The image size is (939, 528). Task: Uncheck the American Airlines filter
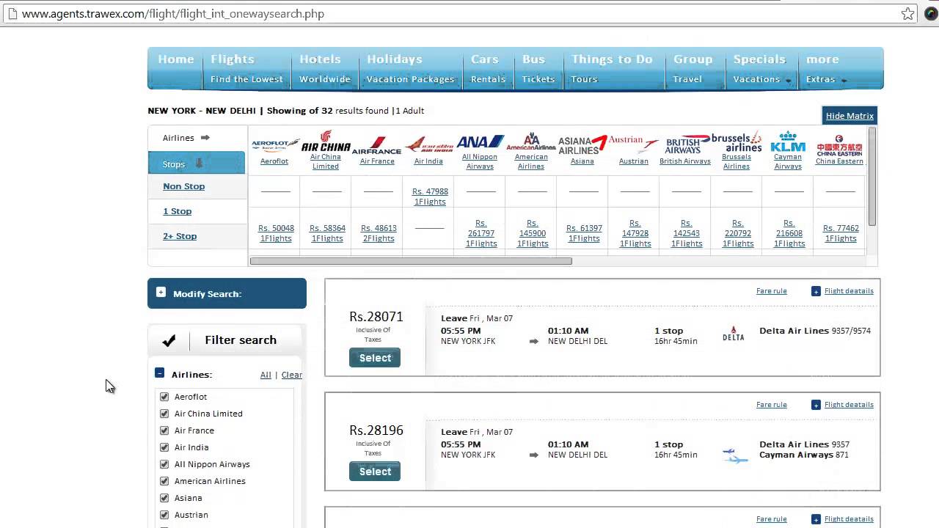(164, 481)
